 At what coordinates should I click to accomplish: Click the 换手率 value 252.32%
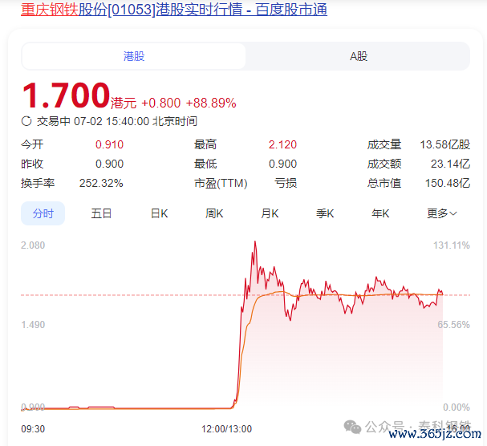tap(101, 183)
